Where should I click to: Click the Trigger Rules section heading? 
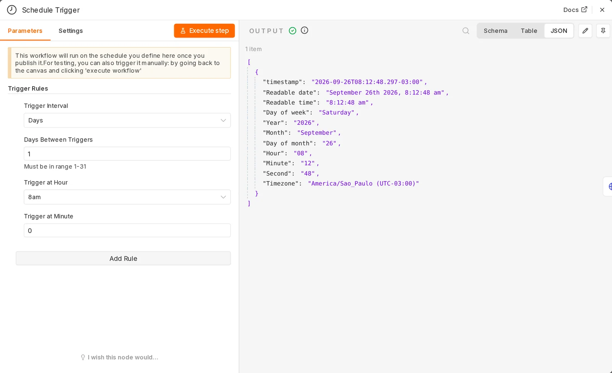point(28,88)
